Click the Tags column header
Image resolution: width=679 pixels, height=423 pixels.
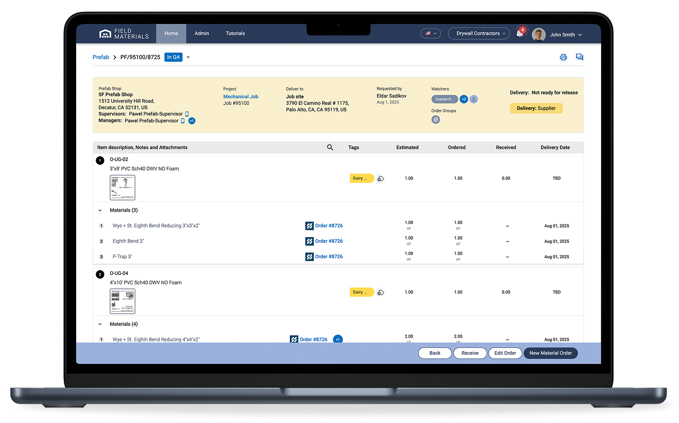[354, 148]
